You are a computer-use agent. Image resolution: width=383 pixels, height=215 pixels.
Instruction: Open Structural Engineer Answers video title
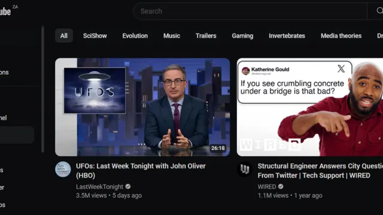click(320, 171)
